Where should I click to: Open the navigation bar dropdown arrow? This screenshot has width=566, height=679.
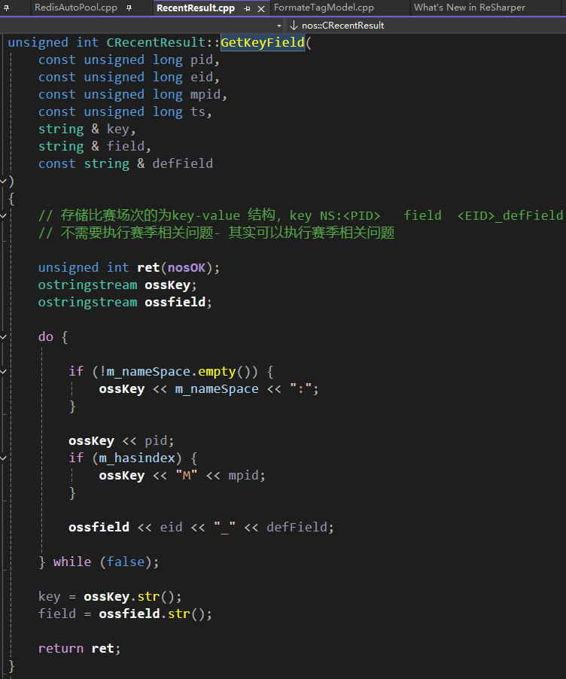click(279, 26)
